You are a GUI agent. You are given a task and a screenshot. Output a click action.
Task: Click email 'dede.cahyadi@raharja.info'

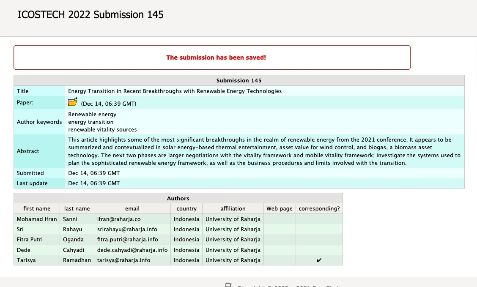click(132, 250)
